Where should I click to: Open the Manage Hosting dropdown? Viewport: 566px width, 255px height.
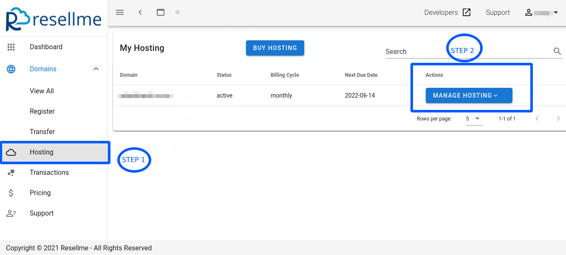tap(469, 95)
